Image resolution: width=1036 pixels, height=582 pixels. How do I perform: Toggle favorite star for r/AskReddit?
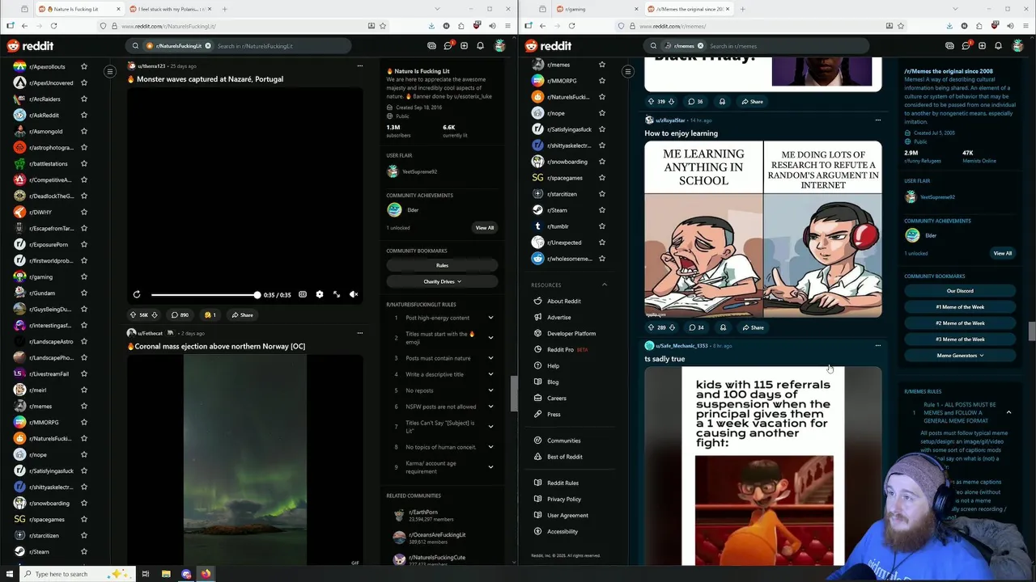[83, 115]
